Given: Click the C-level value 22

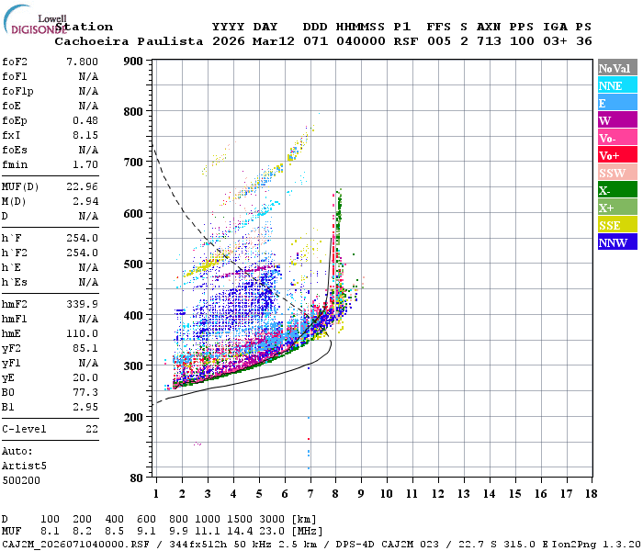Looking at the screenshot, I should (x=92, y=429).
